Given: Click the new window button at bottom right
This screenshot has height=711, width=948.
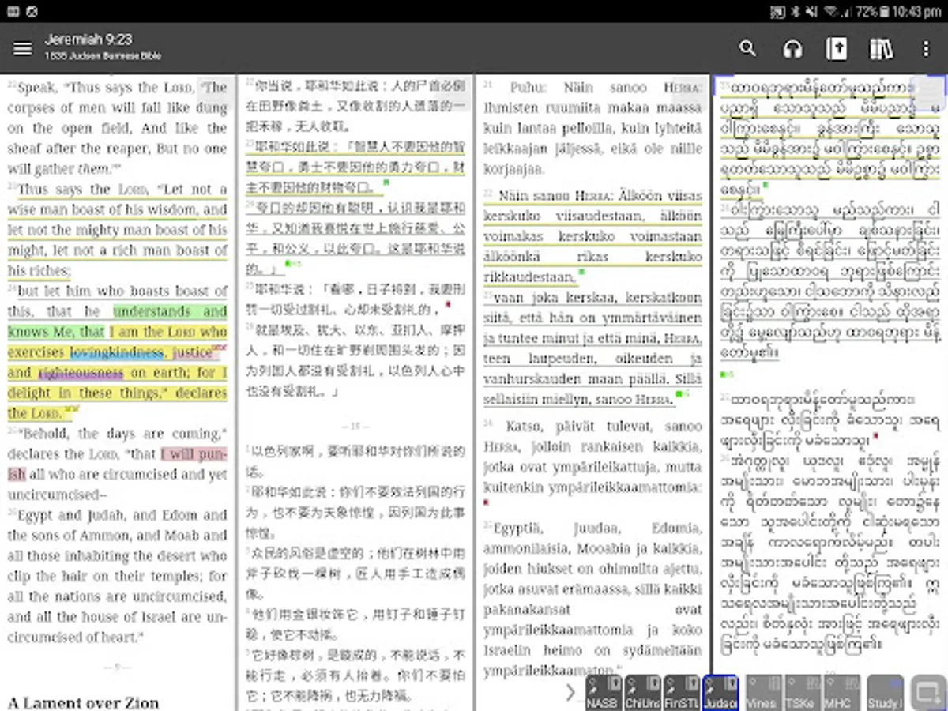Looking at the screenshot, I should coord(927,693).
